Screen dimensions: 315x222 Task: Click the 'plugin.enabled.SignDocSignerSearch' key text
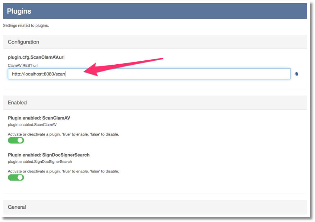pyautogui.click(x=40, y=162)
